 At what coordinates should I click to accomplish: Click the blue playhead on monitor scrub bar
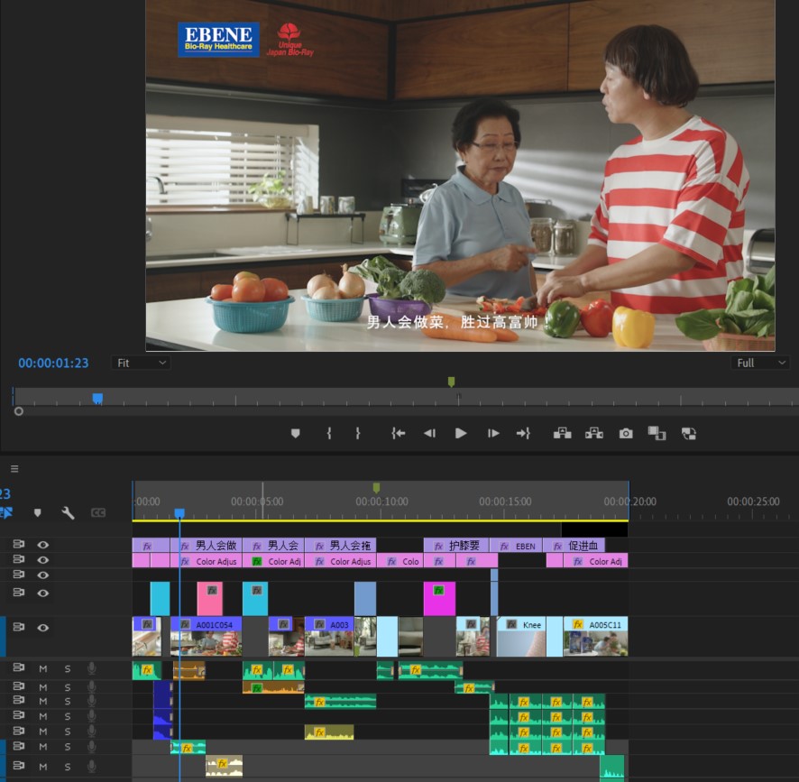(97, 398)
